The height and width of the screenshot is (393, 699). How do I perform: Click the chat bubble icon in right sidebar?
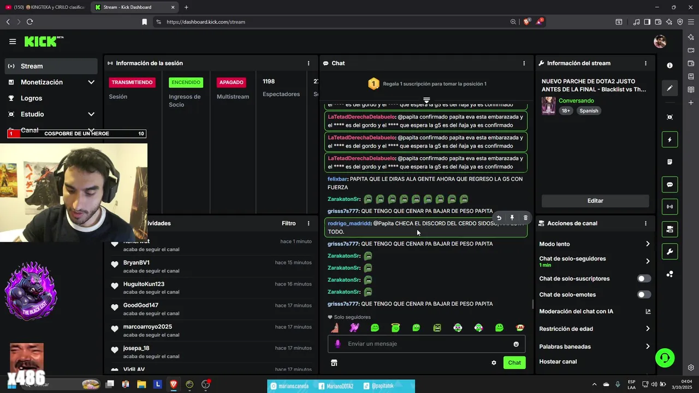[670, 184]
